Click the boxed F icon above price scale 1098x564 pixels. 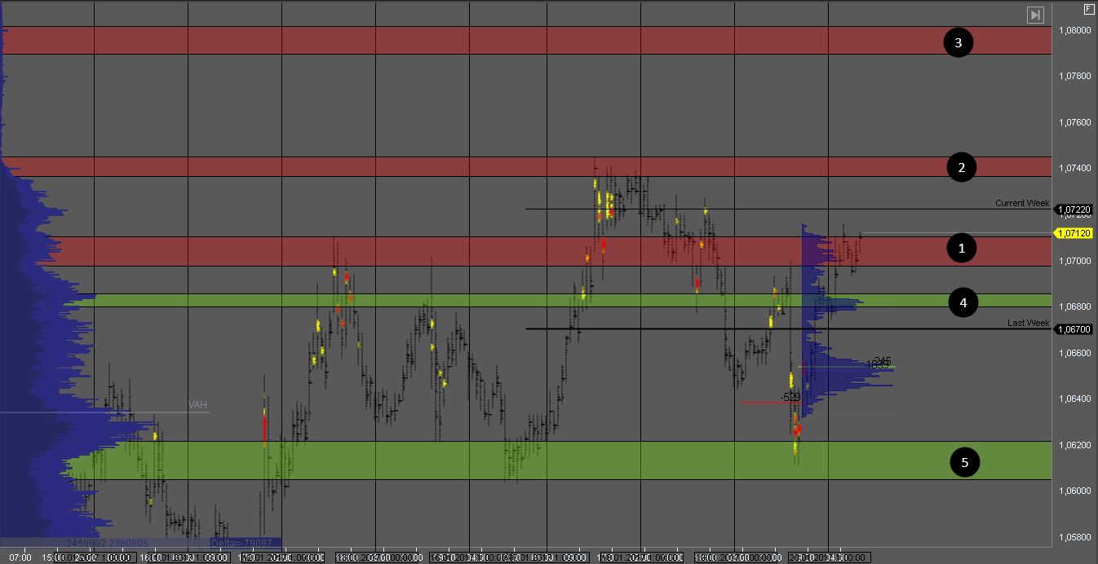[1088, 9]
